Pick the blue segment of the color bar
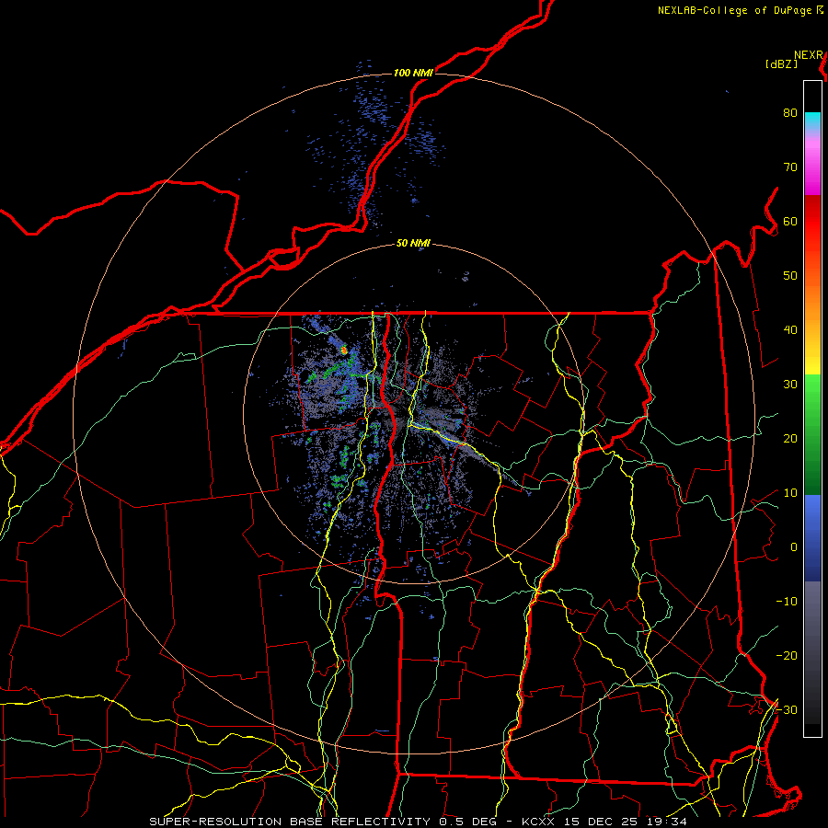Image resolution: width=828 pixels, height=828 pixels. coord(812,538)
